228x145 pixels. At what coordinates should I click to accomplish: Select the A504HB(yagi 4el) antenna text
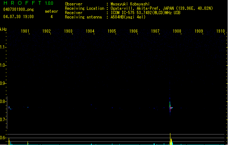(x=128, y=17)
